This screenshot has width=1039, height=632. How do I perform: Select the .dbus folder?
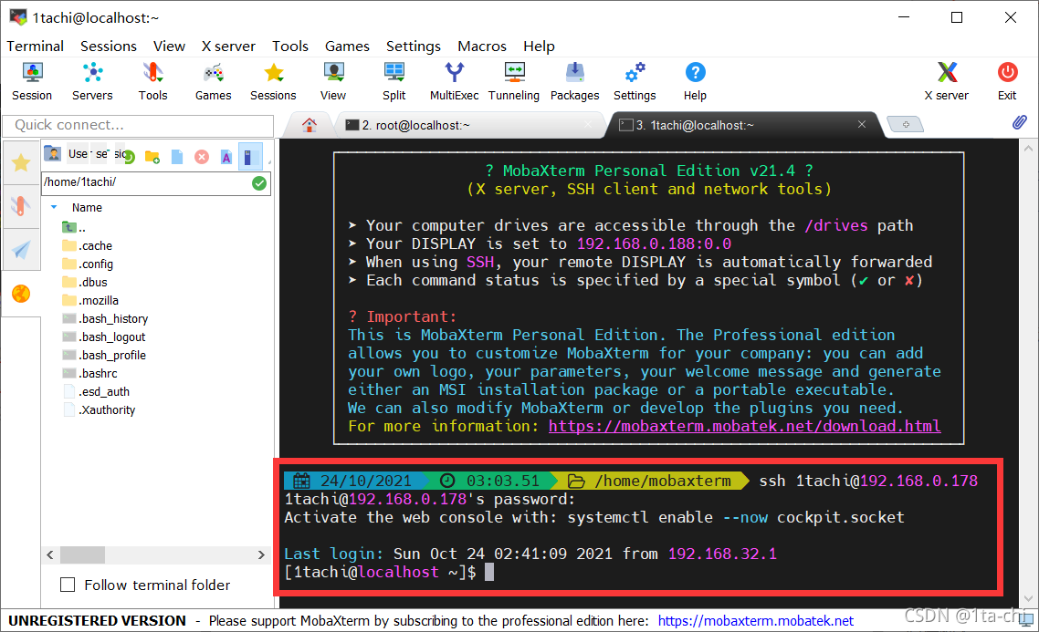tap(84, 282)
